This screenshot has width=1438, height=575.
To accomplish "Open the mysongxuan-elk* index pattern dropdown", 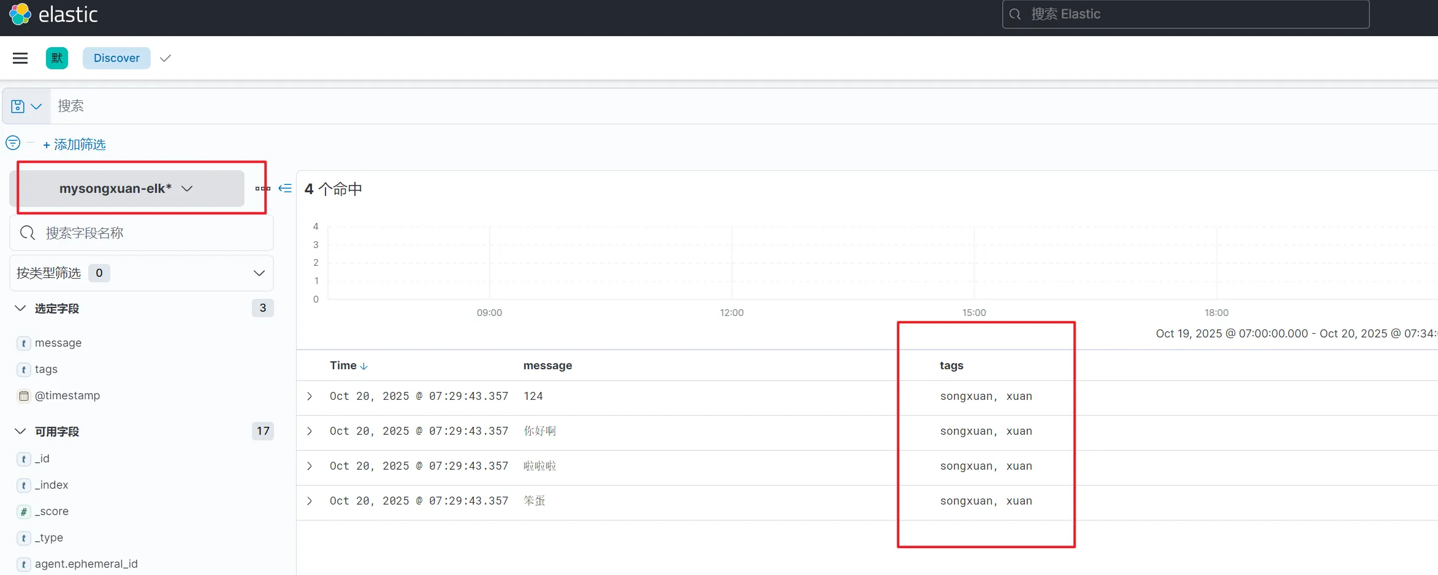I will tap(127, 189).
